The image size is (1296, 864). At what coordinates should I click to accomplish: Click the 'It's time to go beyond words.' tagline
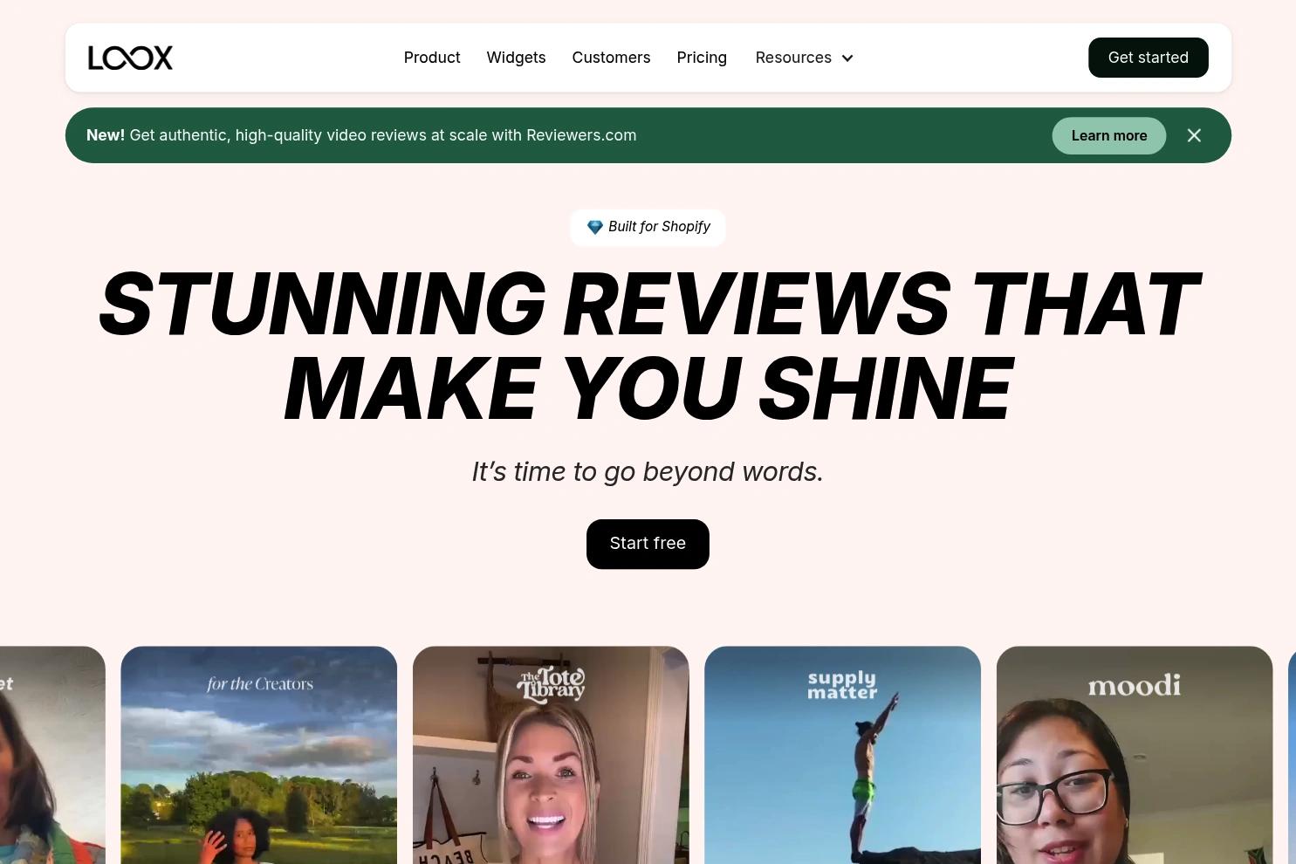click(648, 471)
